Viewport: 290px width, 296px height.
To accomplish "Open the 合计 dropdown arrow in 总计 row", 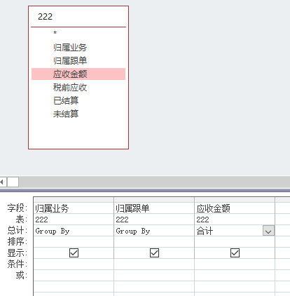I will point(268,231).
